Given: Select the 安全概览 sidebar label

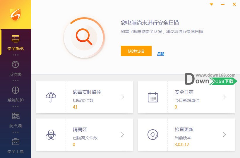Looking at the screenshot, I should [x=16, y=49].
